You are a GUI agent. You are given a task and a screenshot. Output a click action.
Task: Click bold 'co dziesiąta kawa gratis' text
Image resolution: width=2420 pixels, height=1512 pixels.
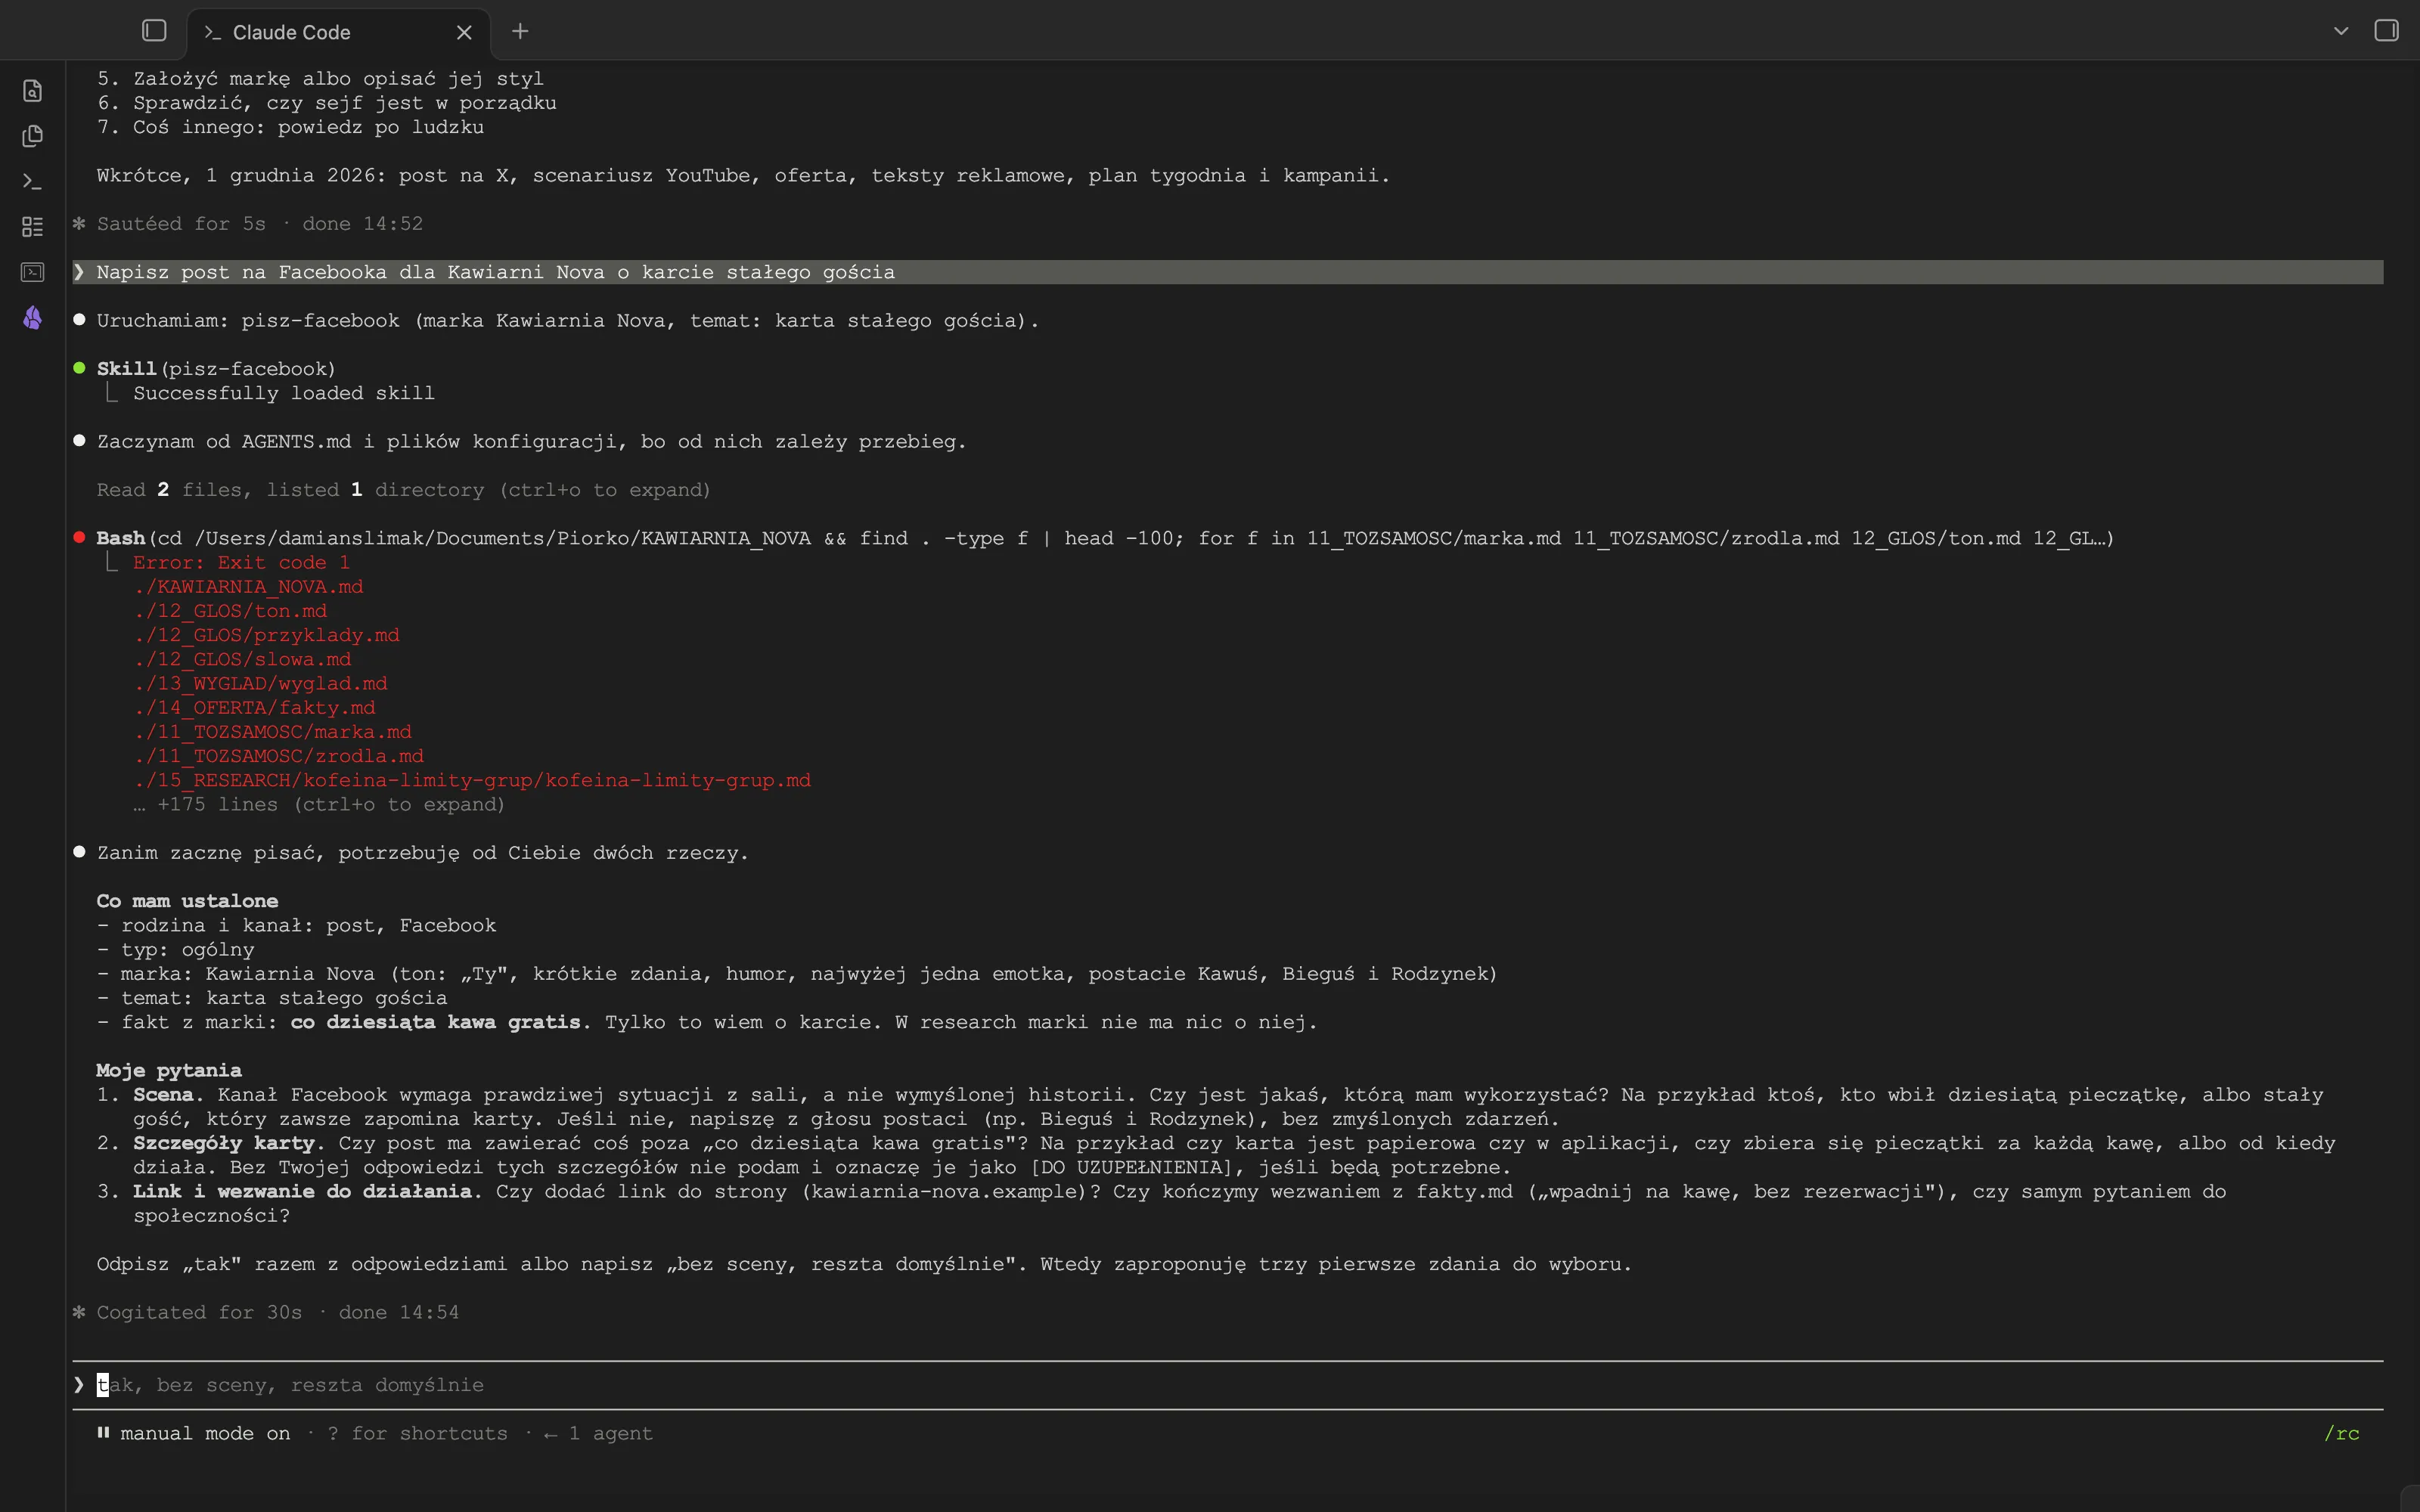tap(436, 1022)
